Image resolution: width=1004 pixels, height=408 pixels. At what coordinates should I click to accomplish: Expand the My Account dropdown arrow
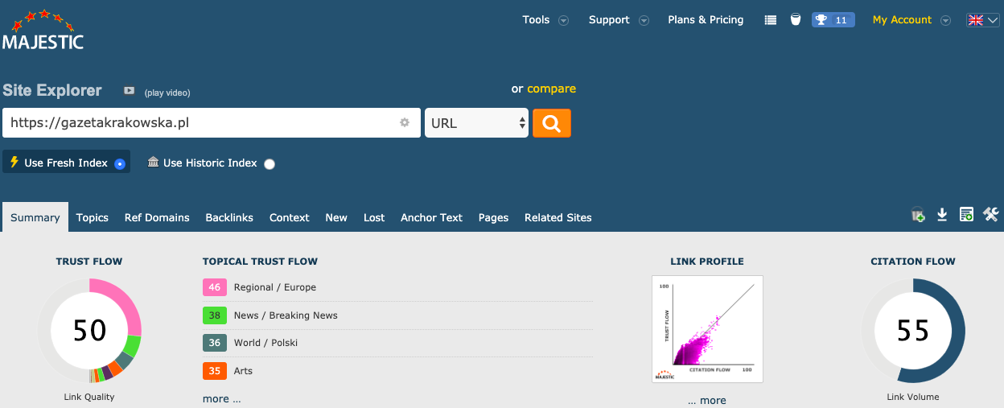[x=946, y=21]
